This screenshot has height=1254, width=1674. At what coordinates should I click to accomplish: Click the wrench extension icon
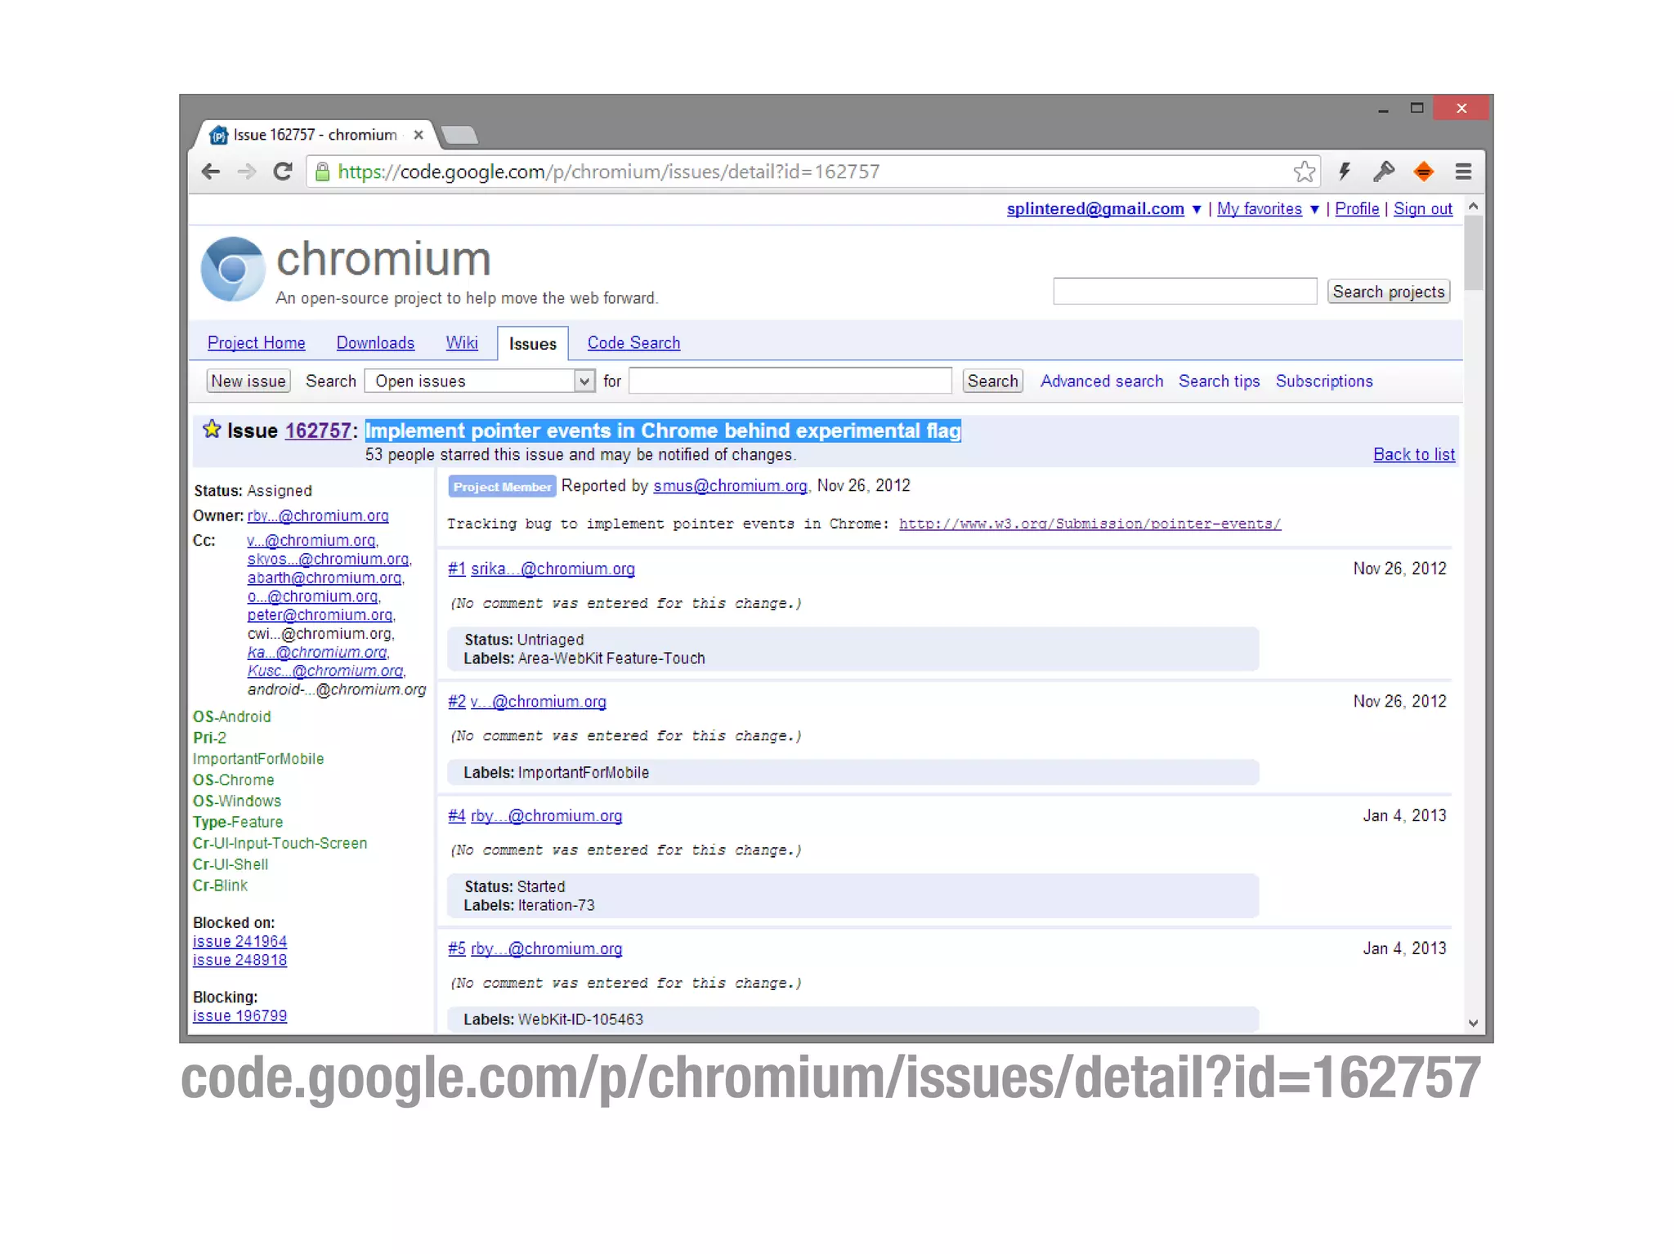[x=1384, y=172]
